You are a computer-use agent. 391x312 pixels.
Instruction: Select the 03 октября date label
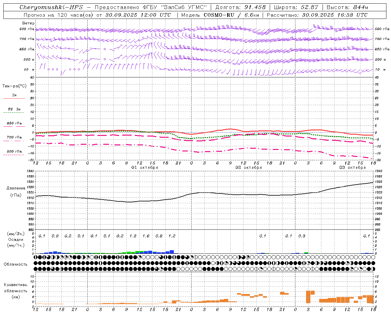click(x=353, y=168)
